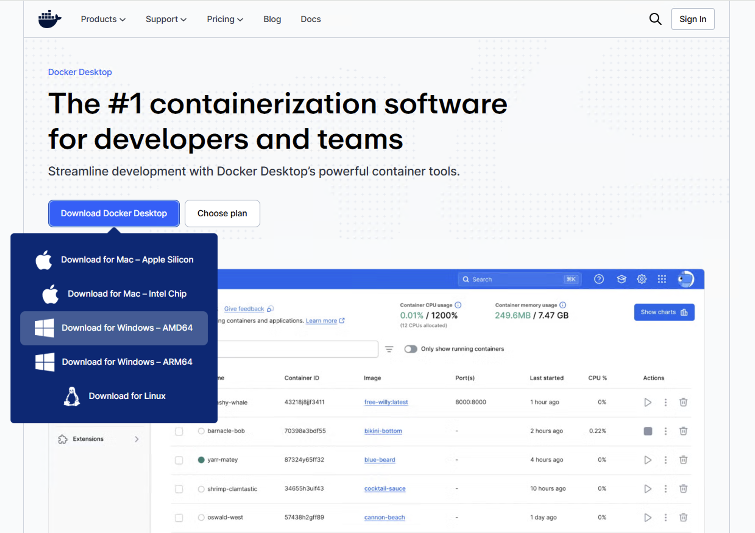755x533 pixels.
Task: Check the oswald-west row checkbox
Action: click(179, 518)
